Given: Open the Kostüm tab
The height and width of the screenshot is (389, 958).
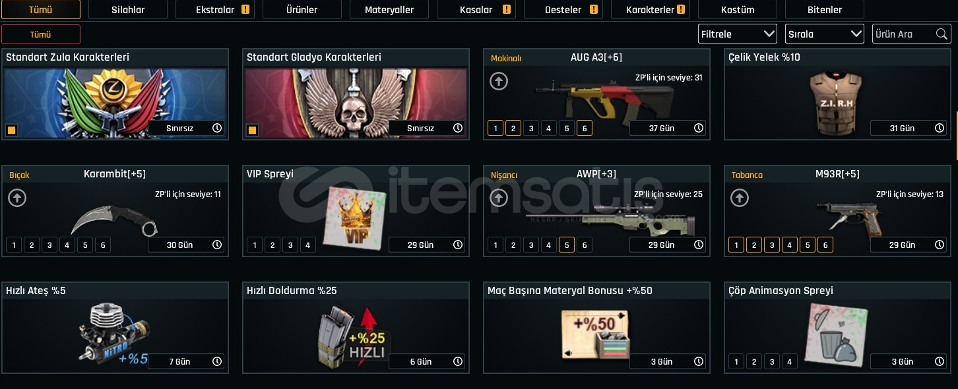Looking at the screenshot, I should pyautogui.click(x=738, y=10).
